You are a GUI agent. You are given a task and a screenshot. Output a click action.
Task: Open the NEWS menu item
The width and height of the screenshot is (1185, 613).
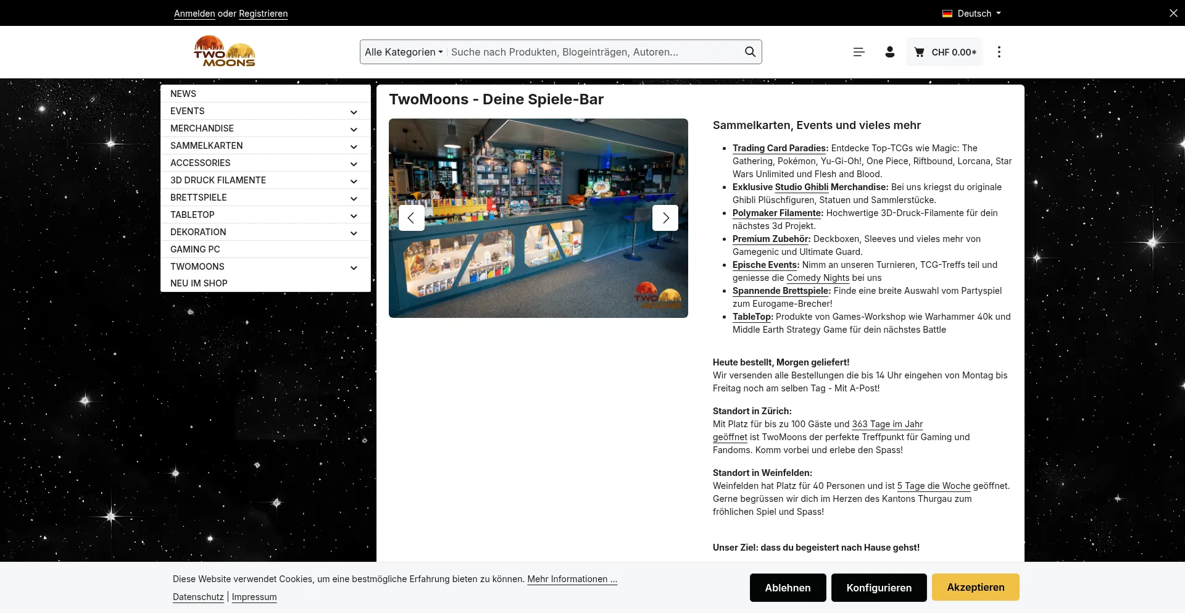click(183, 94)
